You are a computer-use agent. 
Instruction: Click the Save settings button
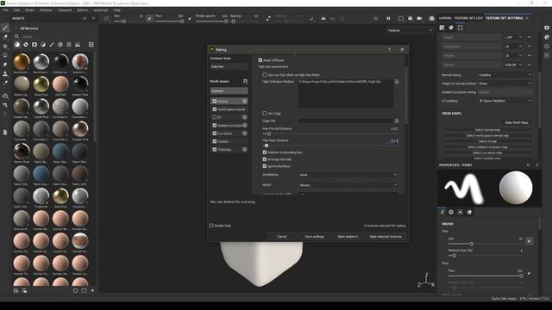click(x=314, y=237)
